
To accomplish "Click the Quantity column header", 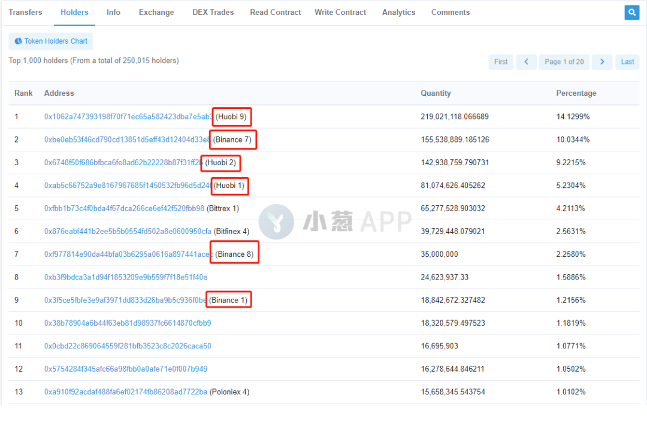I will pos(436,93).
